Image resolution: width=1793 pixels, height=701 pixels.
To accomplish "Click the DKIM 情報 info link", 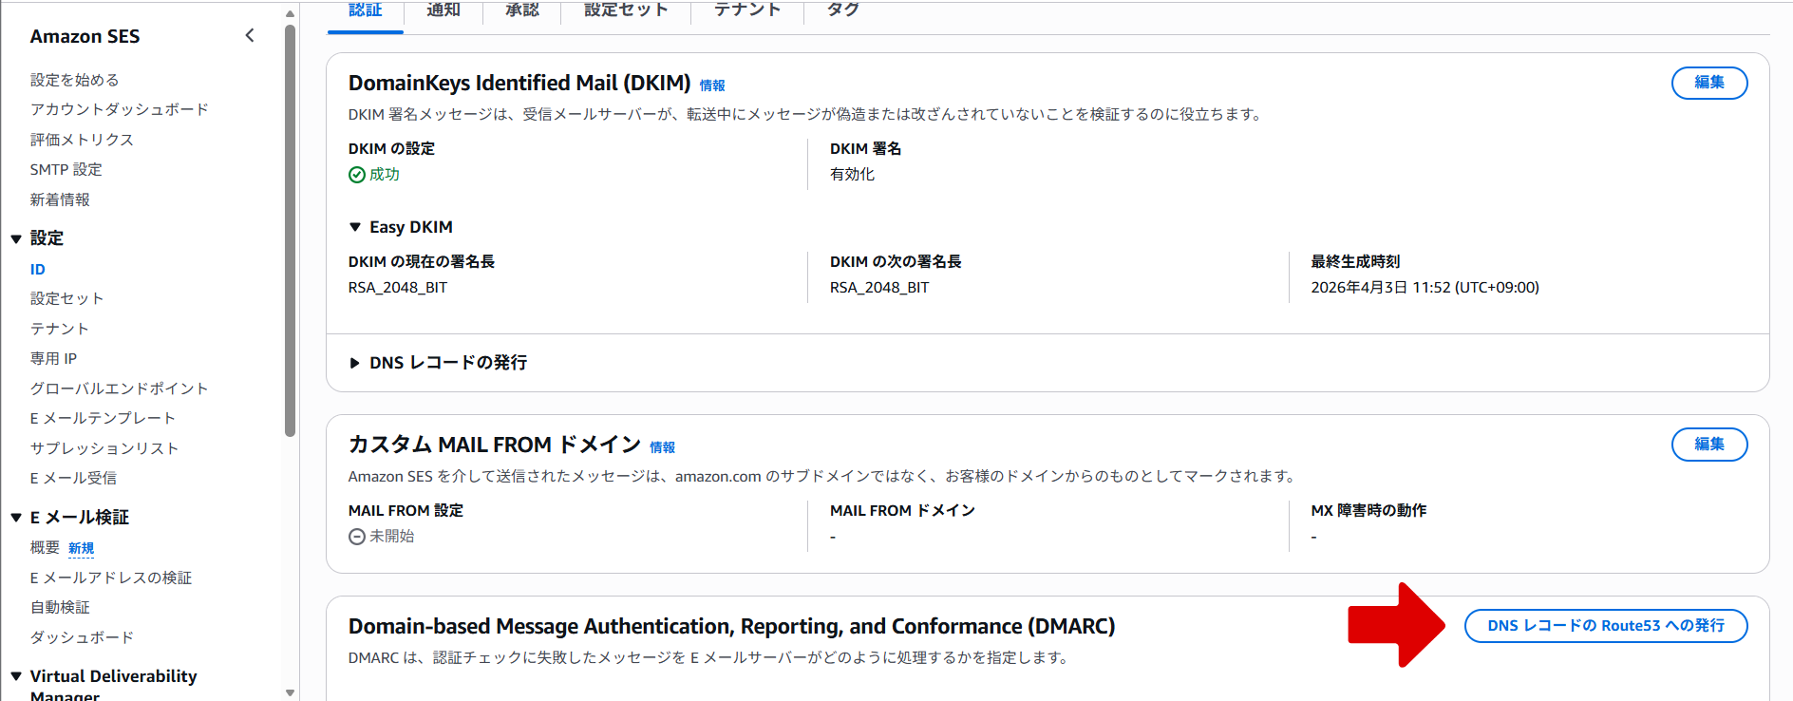I will pyautogui.click(x=711, y=85).
